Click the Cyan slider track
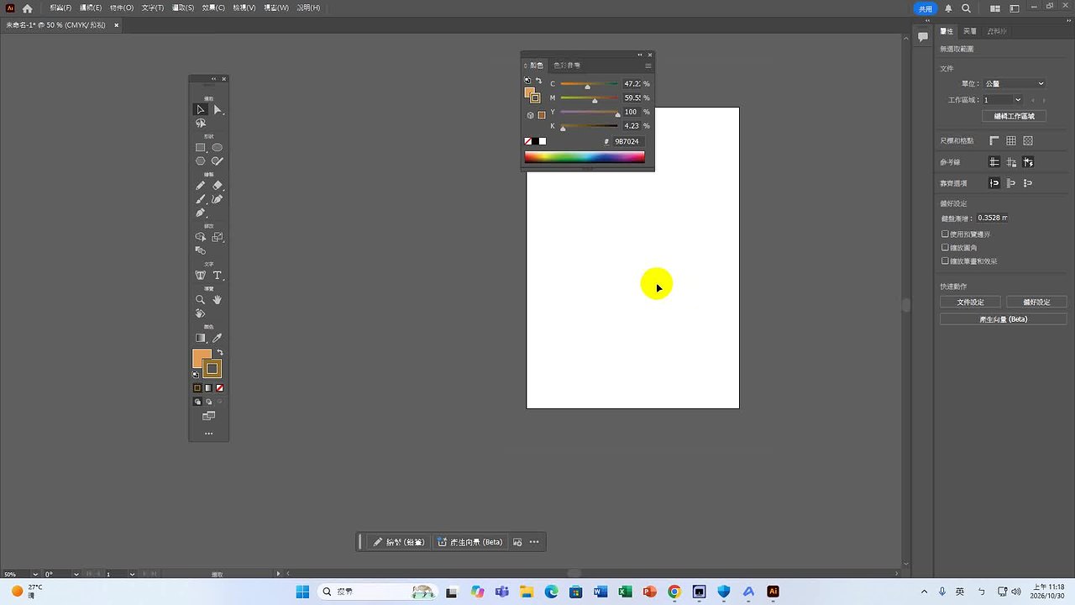The height and width of the screenshot is (605, 1075). 589,84
